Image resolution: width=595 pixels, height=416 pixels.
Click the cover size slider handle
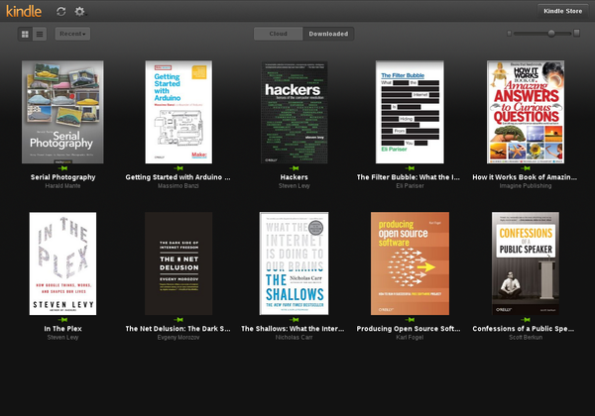551,34
